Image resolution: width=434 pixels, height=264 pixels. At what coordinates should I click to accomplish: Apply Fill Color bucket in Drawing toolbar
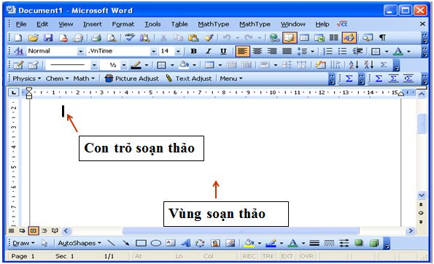(249, 243)
